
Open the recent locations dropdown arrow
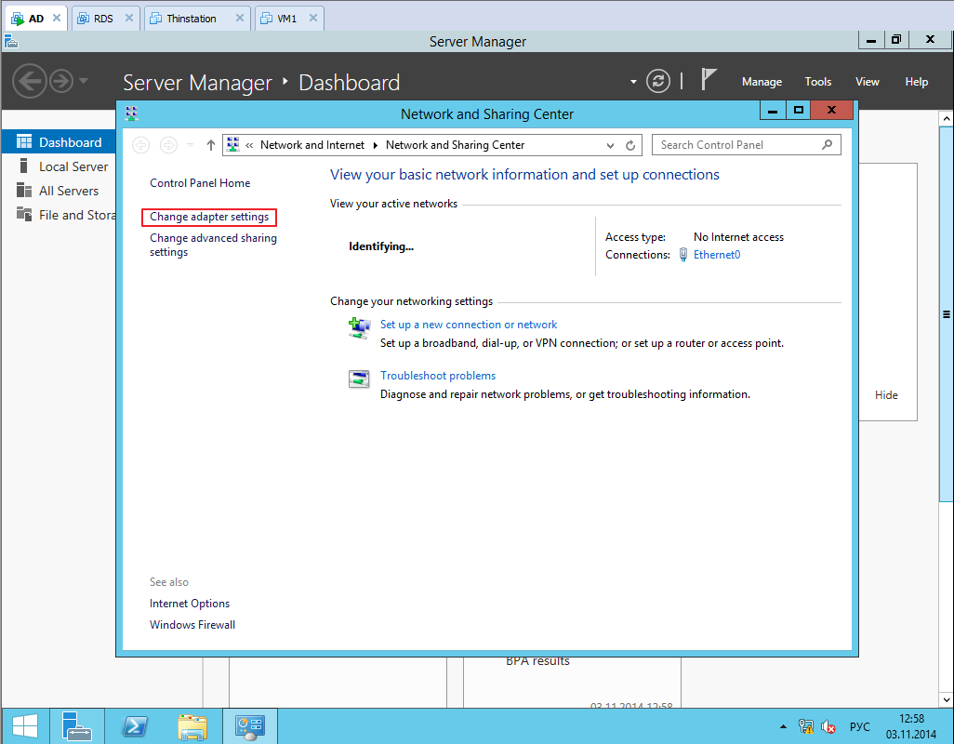point(190,145)
